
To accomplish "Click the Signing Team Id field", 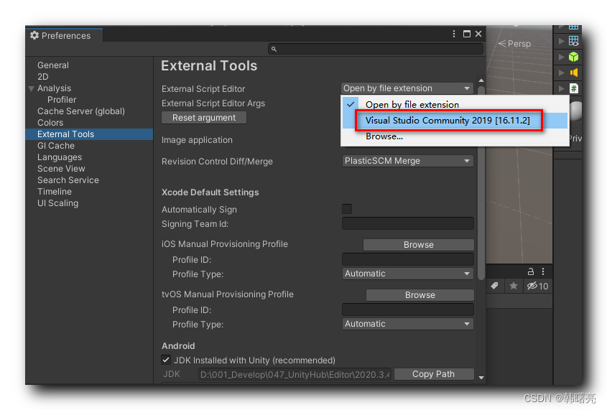I will coord(408,223).
